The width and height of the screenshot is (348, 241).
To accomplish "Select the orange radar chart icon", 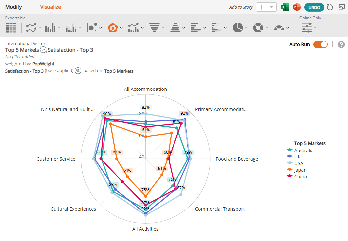I will pyautogui.click(x=113, y=28).
